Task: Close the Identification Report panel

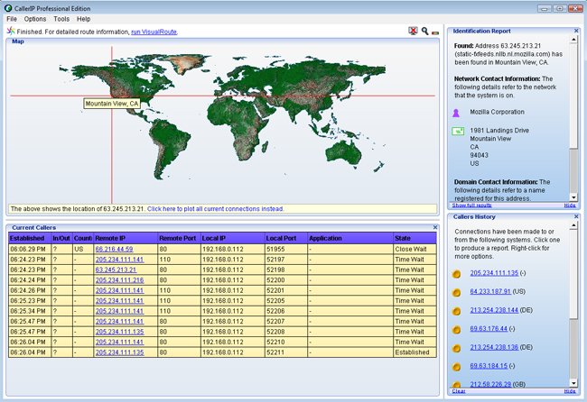Action: coord(575,31)
